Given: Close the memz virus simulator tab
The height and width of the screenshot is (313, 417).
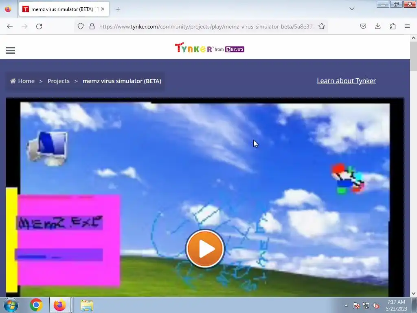Looking at the screenshot, I should (103, 9).
